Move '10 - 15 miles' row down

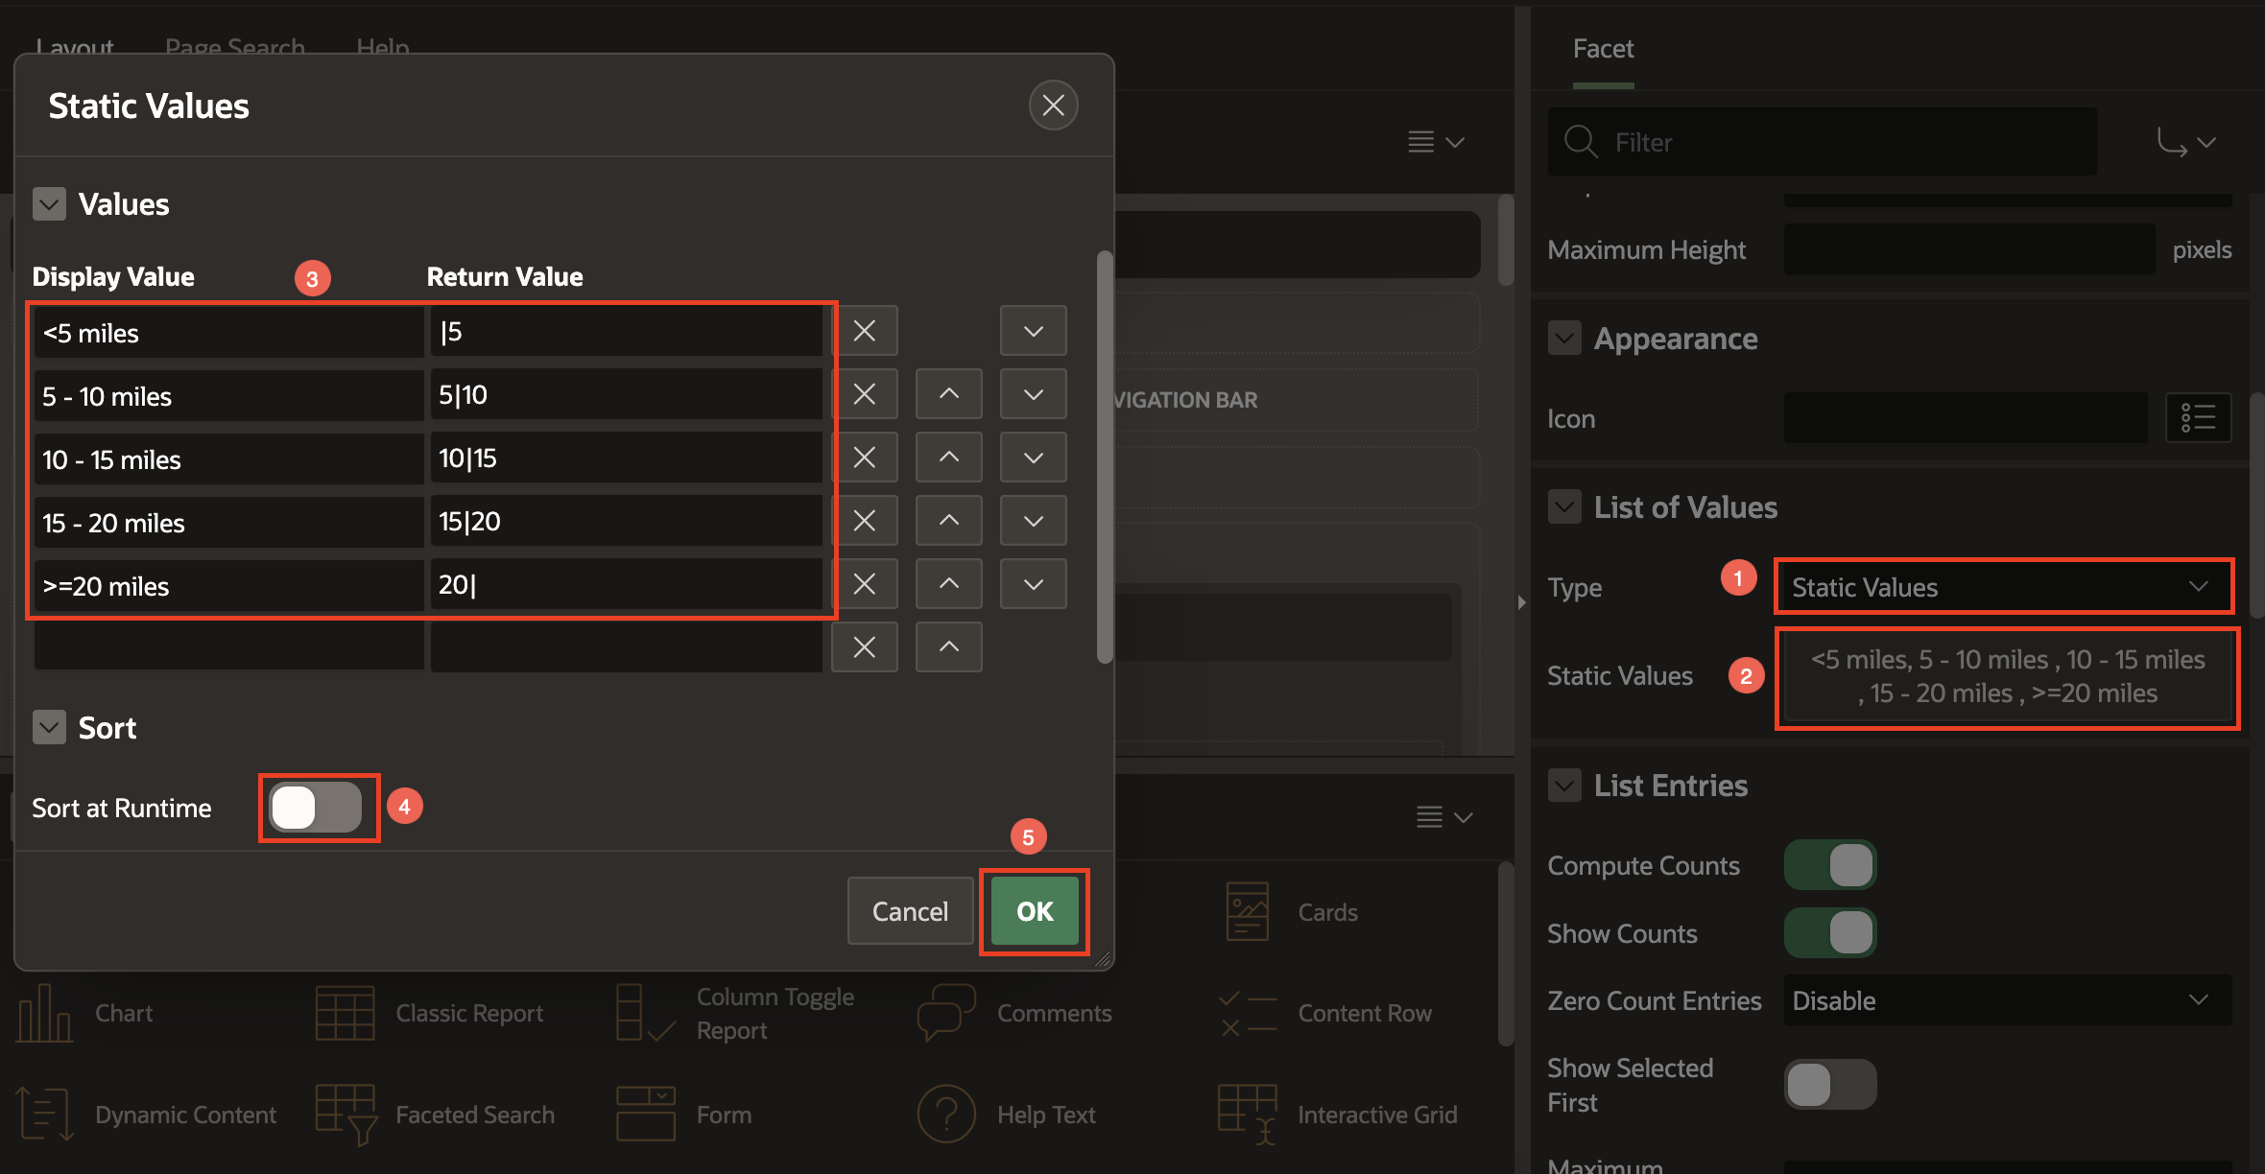pyautogui.click(x=1033, y=458)
